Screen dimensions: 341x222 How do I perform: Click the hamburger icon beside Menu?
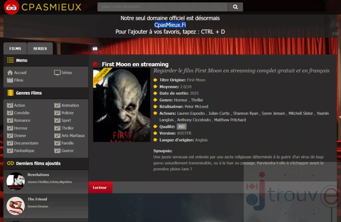point(10,60)
